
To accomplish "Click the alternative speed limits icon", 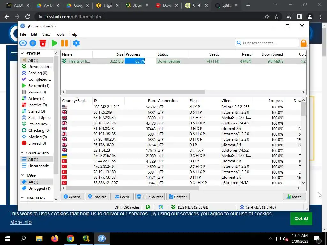I will 161,207.
